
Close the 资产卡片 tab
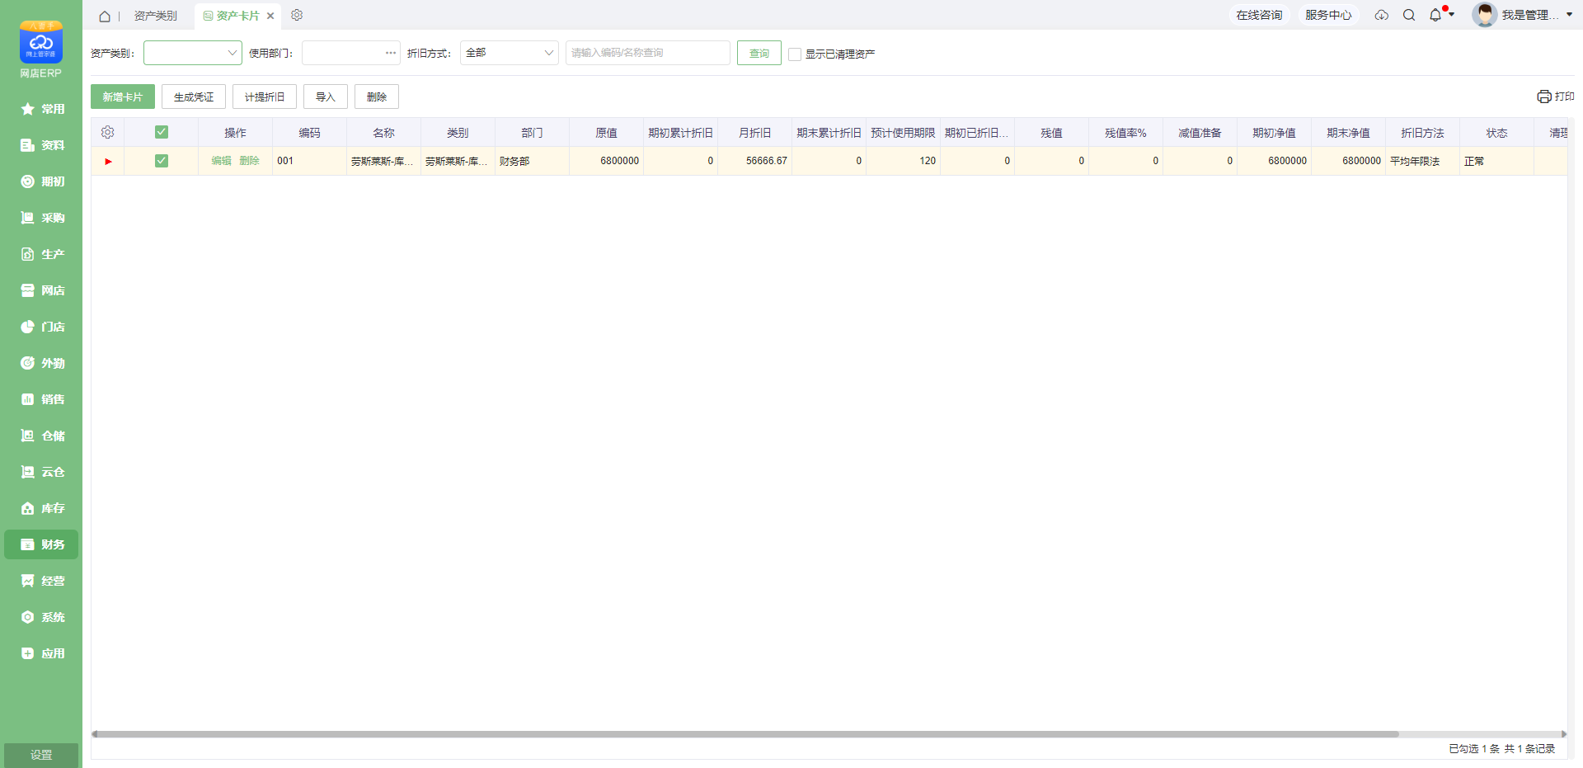pyautogui.click(x=270, y=16)
